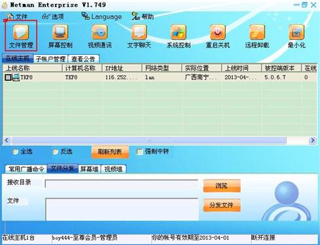The width and height of the screenshot is (320, 245).
Task: Click the IP地址 column header
Action: click(x=122, y=68)
